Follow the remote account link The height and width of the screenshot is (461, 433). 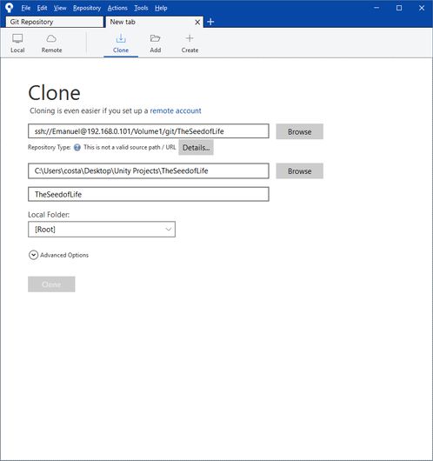(176, 110)
